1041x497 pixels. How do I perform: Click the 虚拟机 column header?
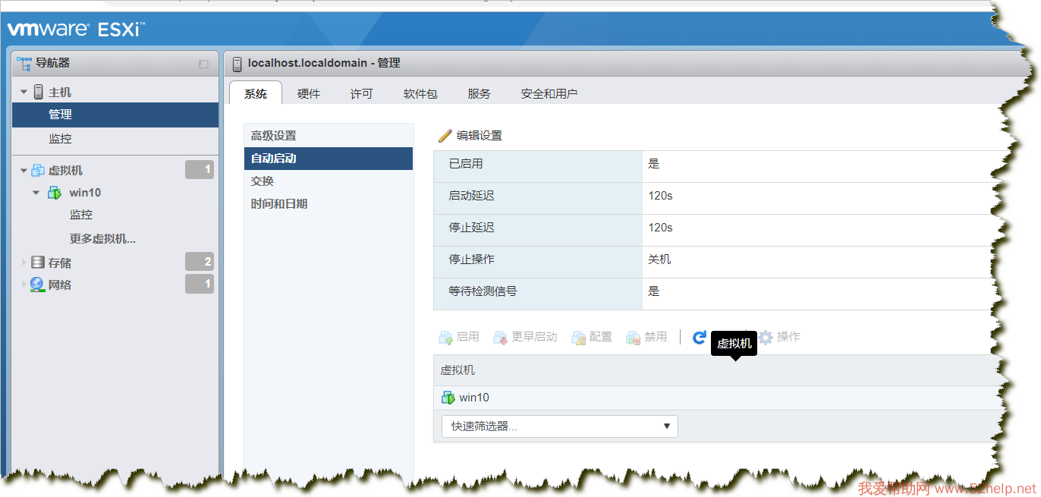coord(458,370)
